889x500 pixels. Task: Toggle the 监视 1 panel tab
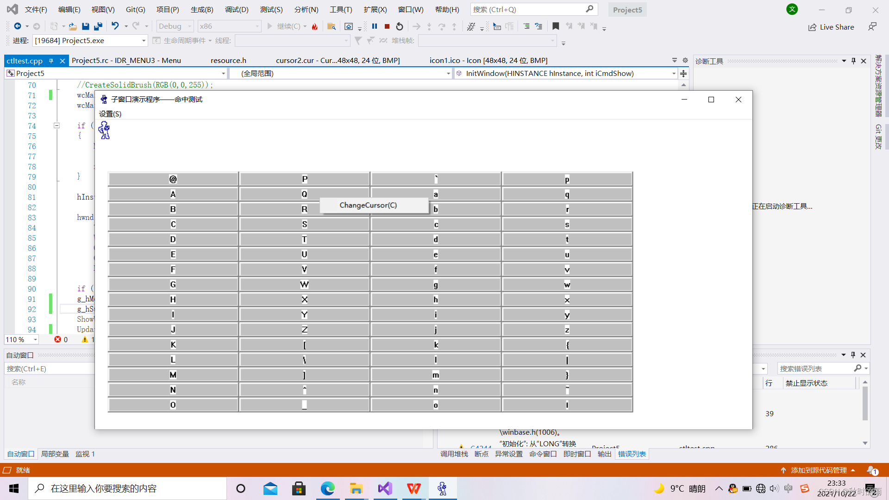coord(86,454)
